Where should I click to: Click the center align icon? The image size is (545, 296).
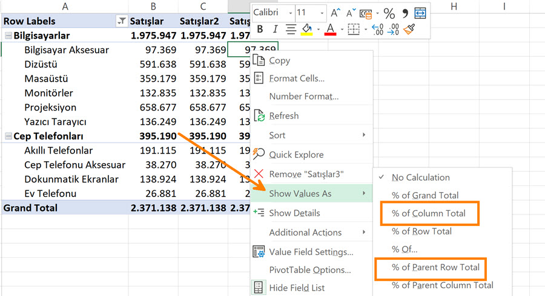pos(291,29)
